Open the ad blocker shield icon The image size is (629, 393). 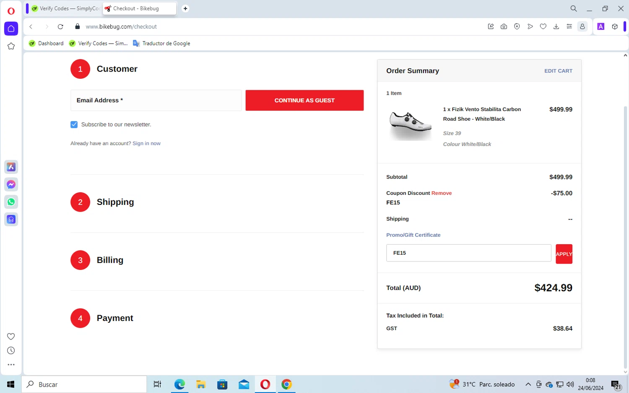pyautogui.click(x=517, y=26)
